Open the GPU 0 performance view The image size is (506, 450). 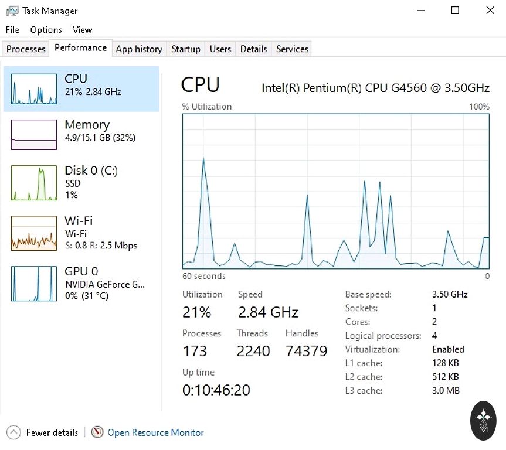[35, 283]
